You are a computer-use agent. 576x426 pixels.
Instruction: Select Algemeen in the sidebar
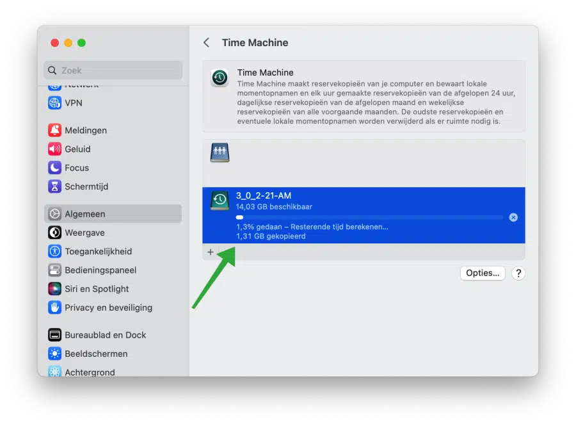(x=113, y=214)
